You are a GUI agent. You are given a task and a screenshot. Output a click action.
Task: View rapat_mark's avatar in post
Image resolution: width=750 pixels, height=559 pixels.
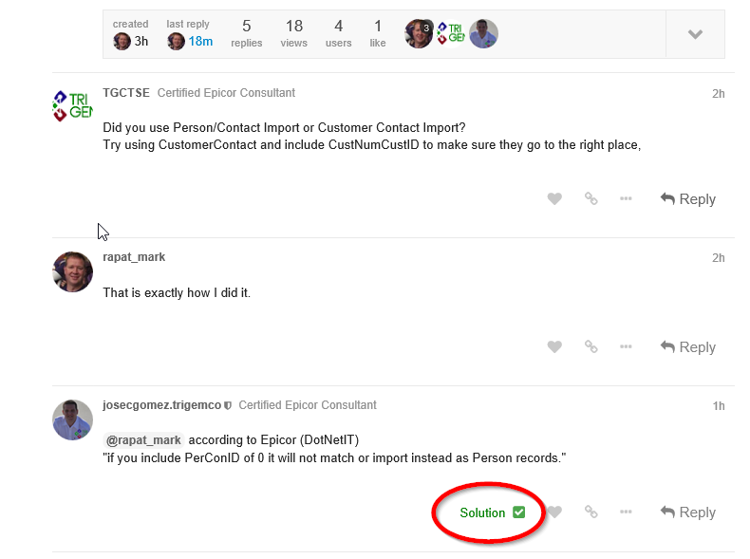pos(73,272)
